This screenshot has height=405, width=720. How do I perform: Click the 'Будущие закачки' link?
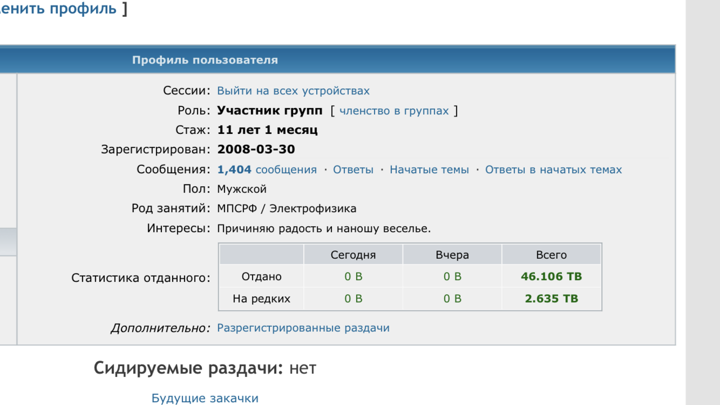[205, 398]
